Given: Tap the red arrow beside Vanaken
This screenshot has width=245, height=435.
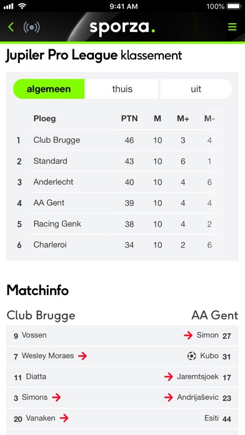Looking at the screenshot, I should (x=64, y=418).
